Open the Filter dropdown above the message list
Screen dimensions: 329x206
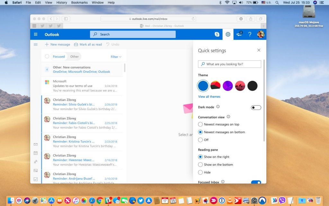pyautogui.click(x=115, y=56)
